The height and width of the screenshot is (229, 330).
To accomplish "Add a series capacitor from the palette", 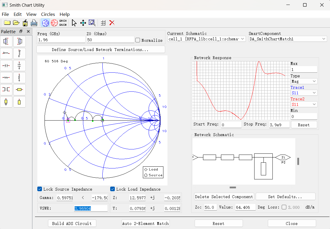I will 6,65.
